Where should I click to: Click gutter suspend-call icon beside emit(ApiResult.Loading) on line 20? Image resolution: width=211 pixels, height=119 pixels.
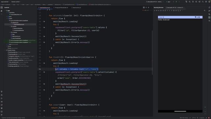(44, 21)
